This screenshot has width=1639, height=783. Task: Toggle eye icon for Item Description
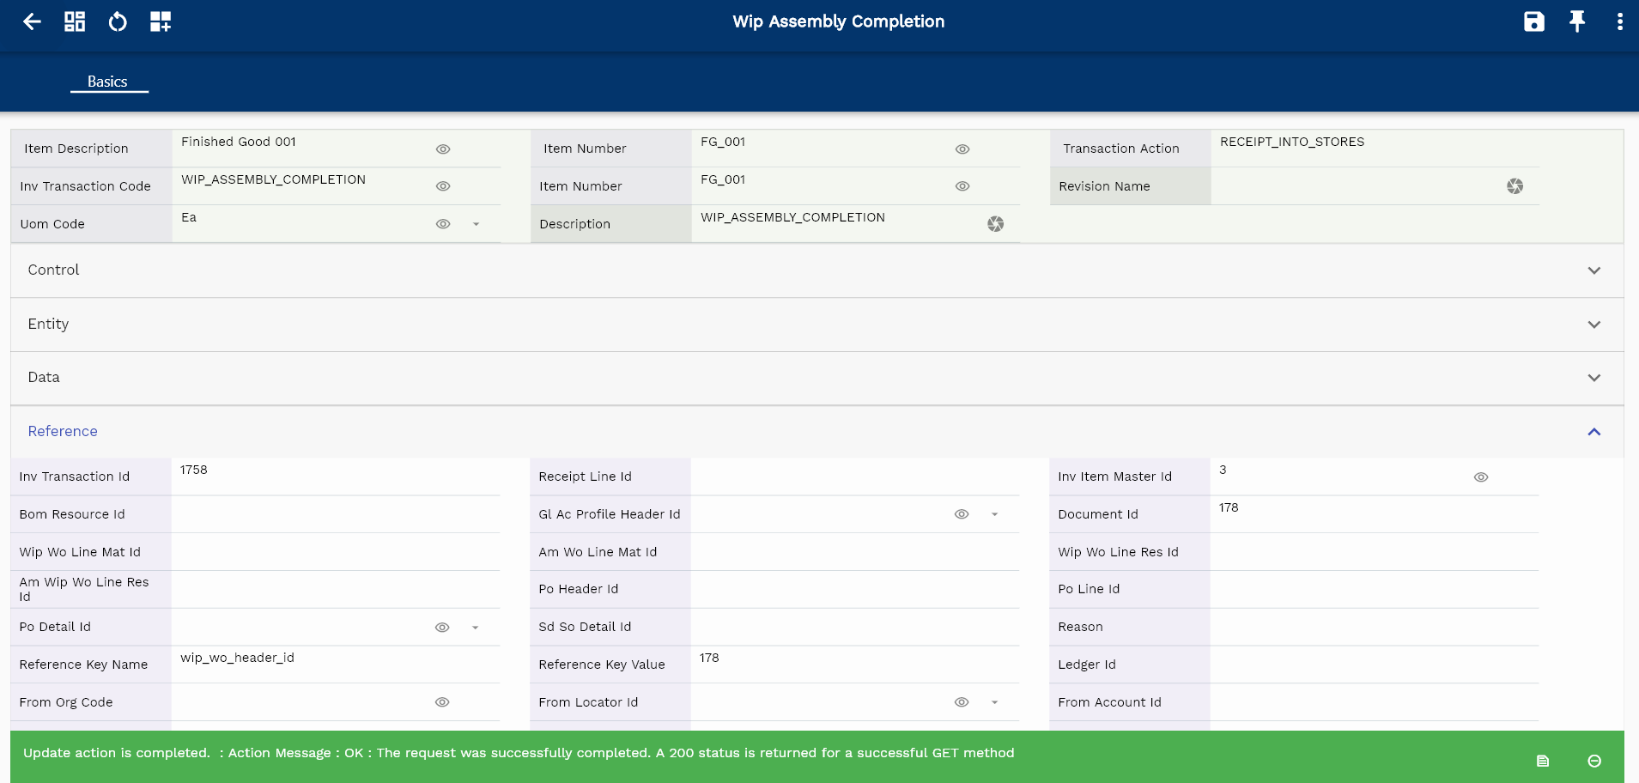443,149
